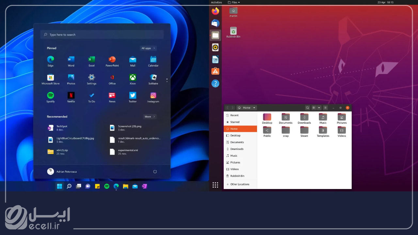Open the Files hamburger menu
This screenshot has width=418, height=235.
pyautogui.click(x=325, y=108)
